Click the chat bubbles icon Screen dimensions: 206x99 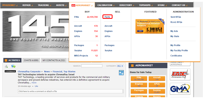point(13,66)
